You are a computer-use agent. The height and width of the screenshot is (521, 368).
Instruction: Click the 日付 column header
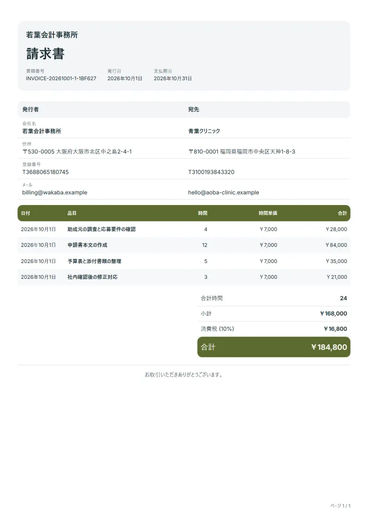point(26,213)
